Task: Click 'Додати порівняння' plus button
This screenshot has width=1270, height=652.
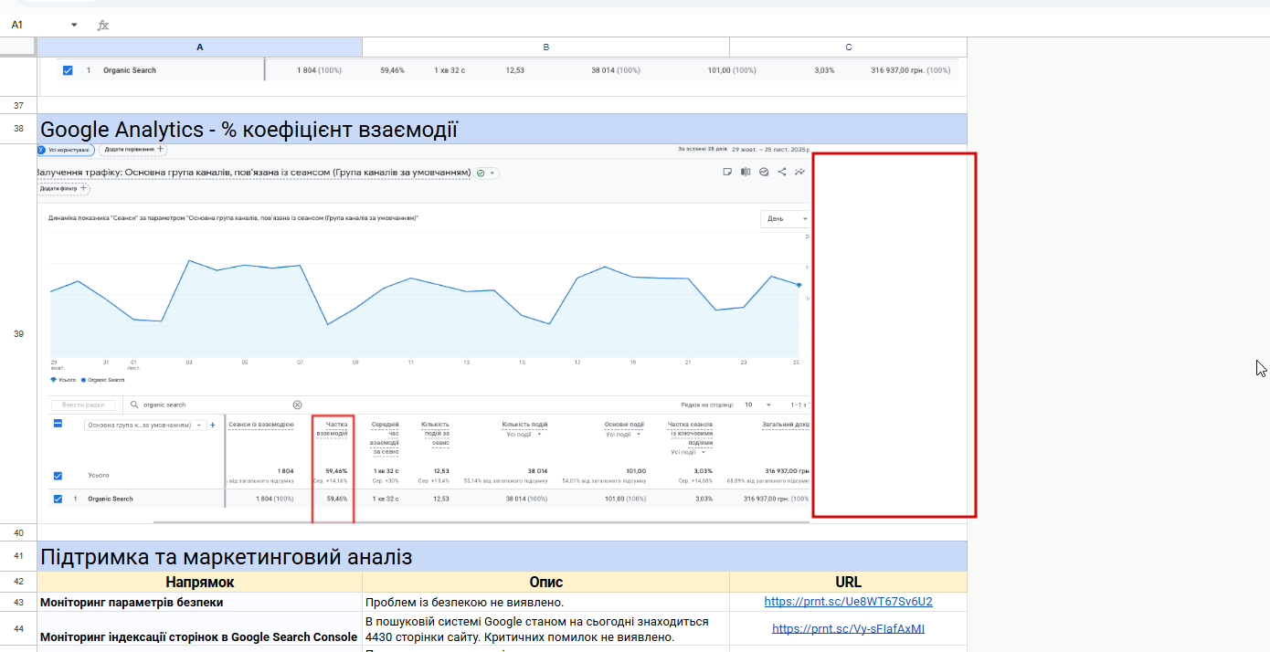Action: pos(132,149)
